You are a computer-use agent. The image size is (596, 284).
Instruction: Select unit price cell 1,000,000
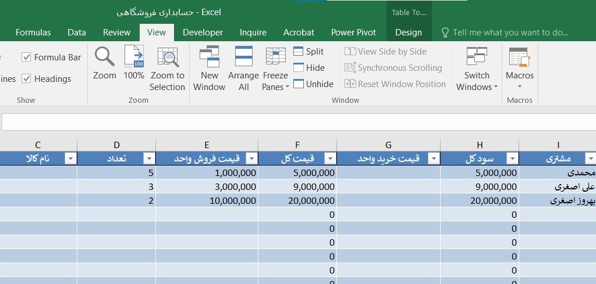point(207,173)
